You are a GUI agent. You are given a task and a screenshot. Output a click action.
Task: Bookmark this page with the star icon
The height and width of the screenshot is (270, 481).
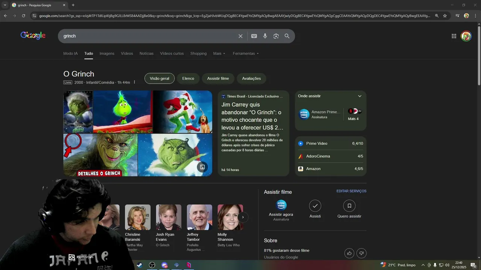click(x=445, y=16)
